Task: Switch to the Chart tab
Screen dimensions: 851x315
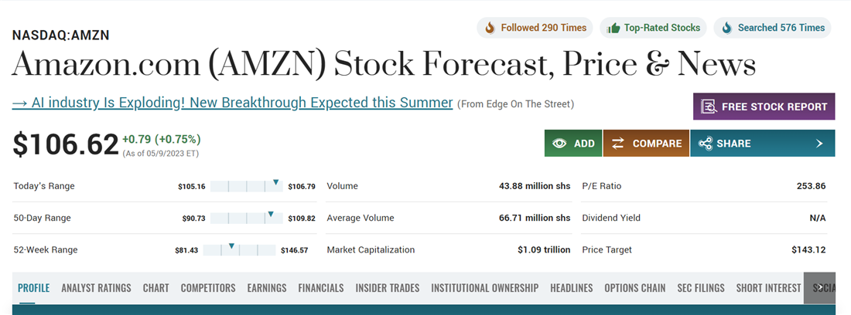Action: [156, 288]
